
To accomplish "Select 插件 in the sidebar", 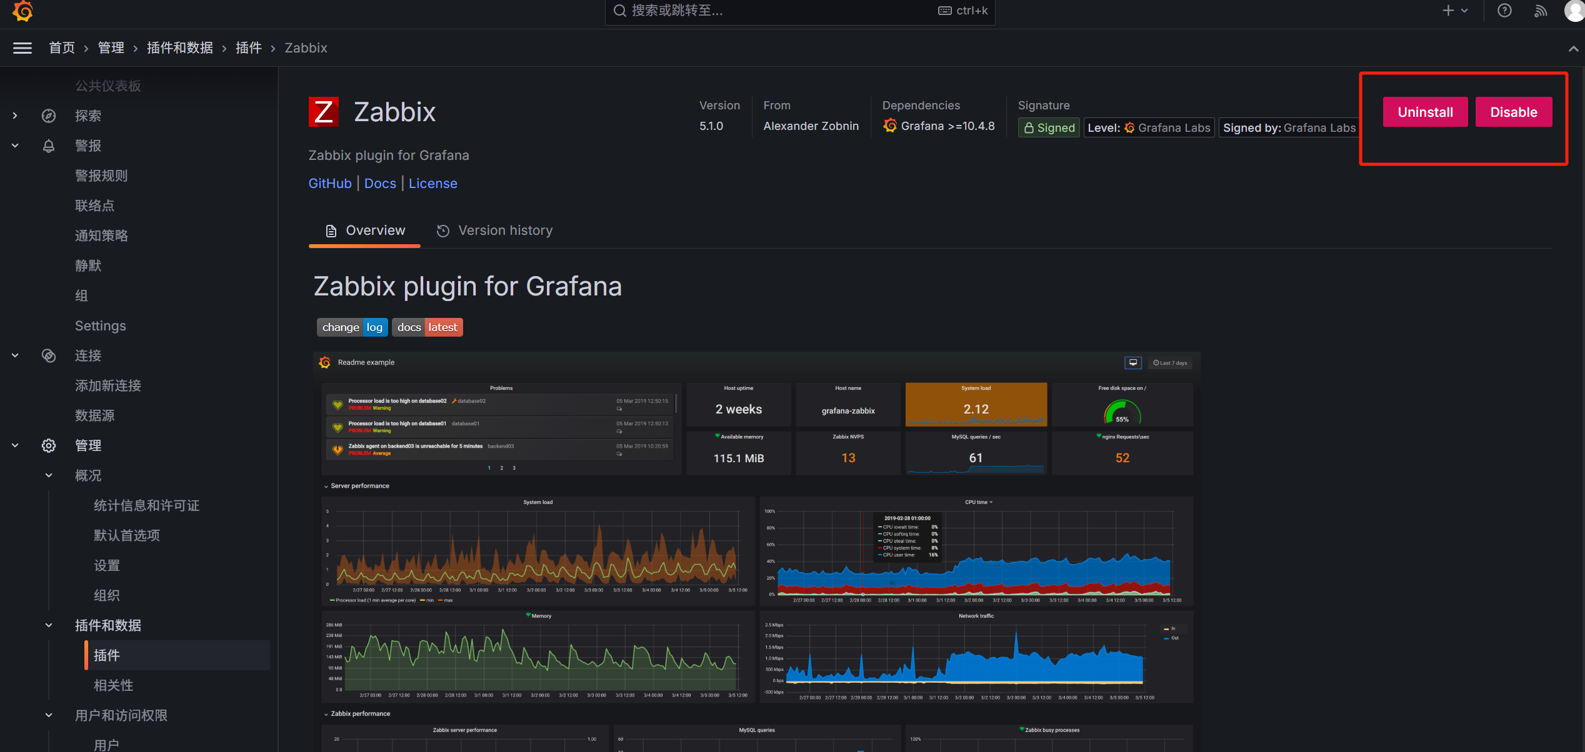I will click(177, 655).
